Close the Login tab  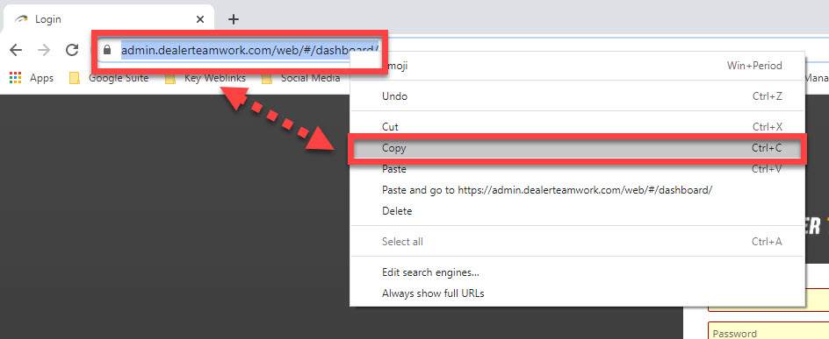coord(200,19)
